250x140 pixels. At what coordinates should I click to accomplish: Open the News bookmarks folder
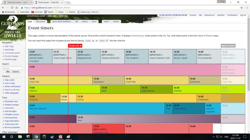[59, 12]
